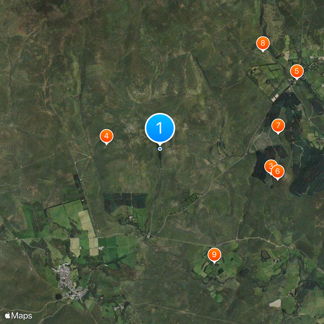
Task: Click the rectangular dark forest plantation below pin 1
Action: pos(126,200)
